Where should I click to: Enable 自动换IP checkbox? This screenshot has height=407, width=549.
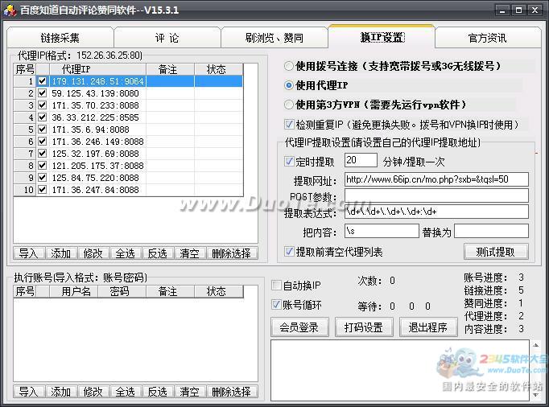(277, 286)
